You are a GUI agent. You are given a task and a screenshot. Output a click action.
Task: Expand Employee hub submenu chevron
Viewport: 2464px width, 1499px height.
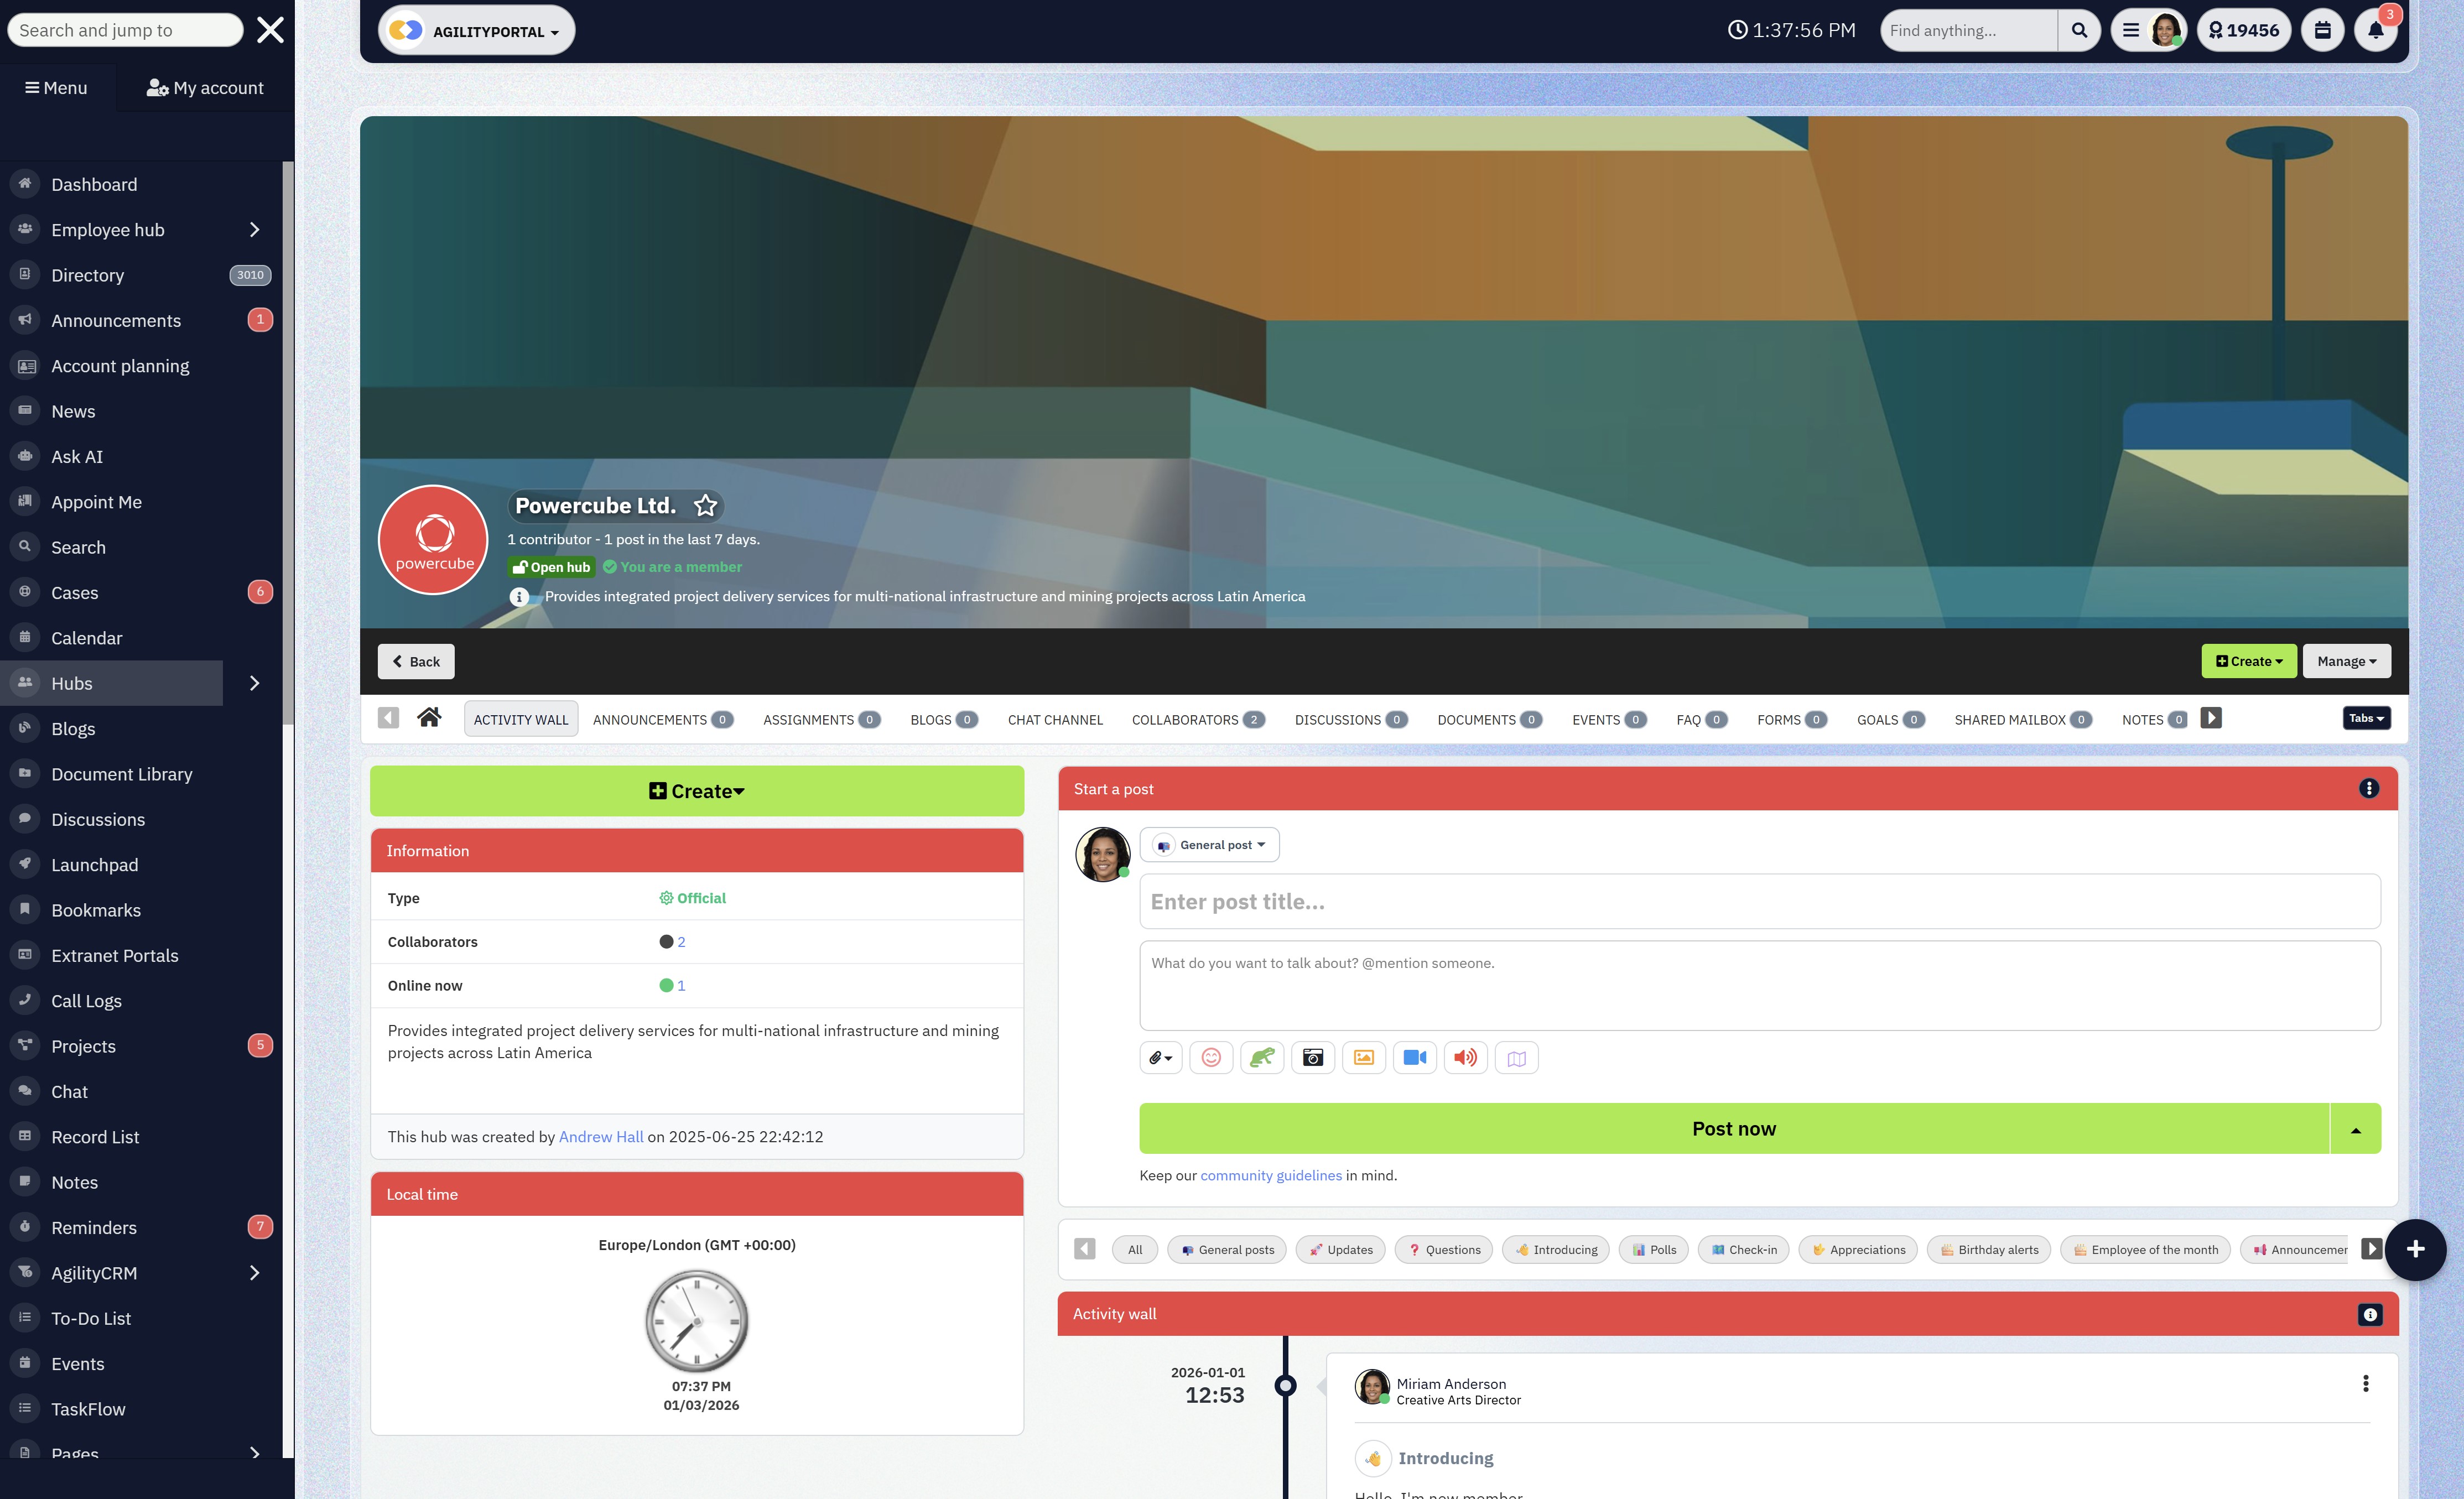click(254, 230)
